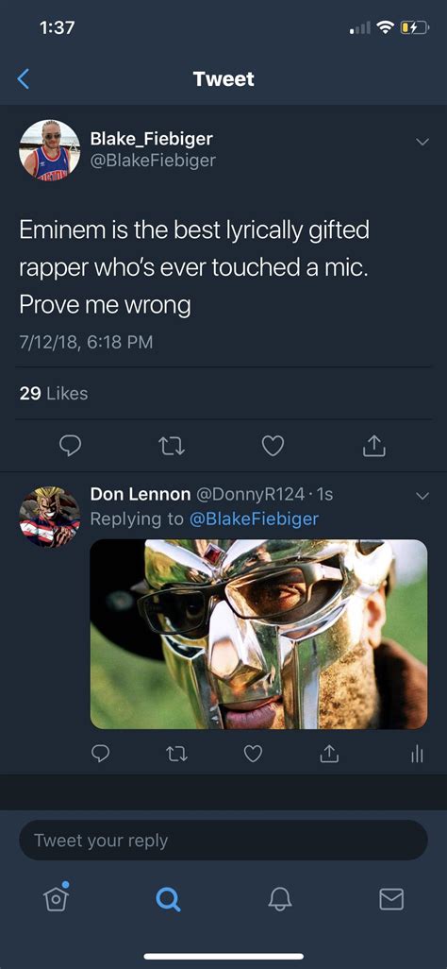Open options chevron on Blake_Fiebiger's tweet
Viewport: 447px width, 969px height.
coord(422,142)
